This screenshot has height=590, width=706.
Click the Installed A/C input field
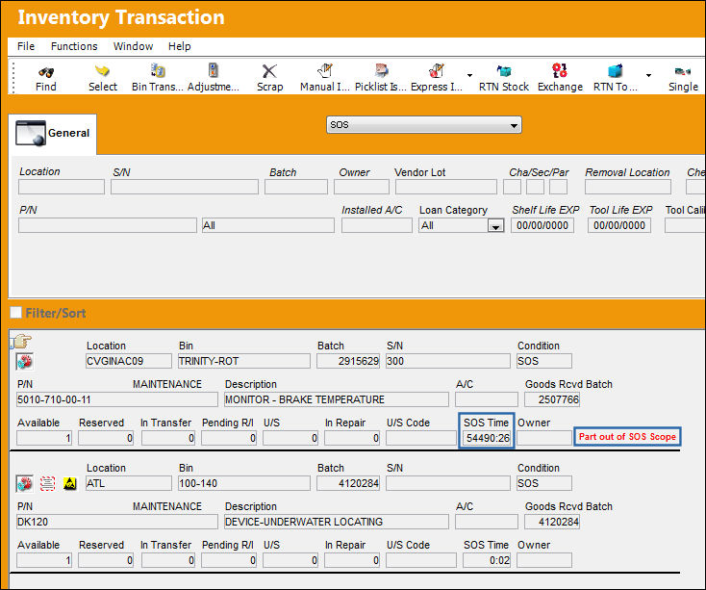click(377, 225)
